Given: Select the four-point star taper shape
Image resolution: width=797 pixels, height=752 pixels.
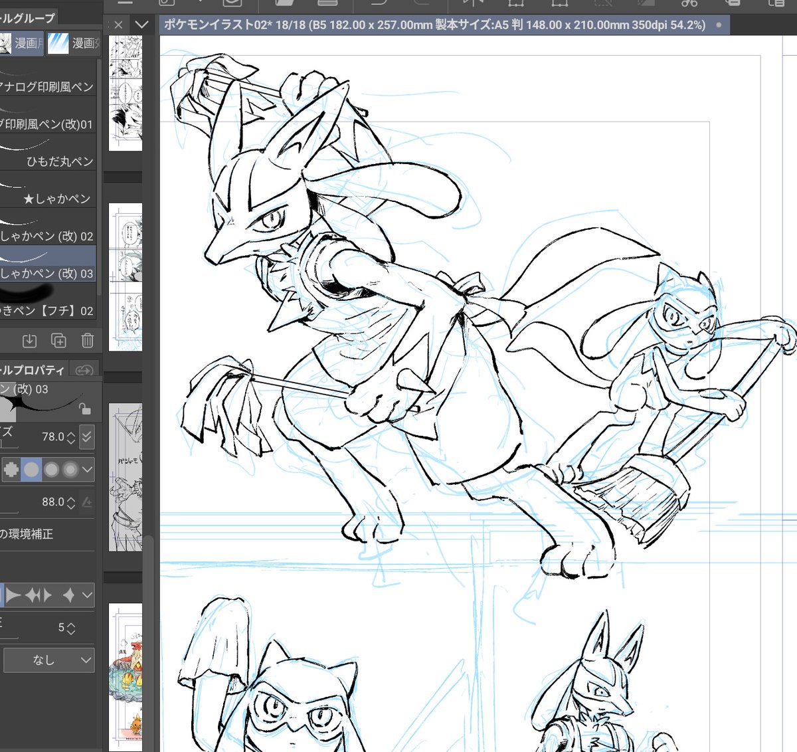Looking at the screenshot, I should tap(68, 595).
